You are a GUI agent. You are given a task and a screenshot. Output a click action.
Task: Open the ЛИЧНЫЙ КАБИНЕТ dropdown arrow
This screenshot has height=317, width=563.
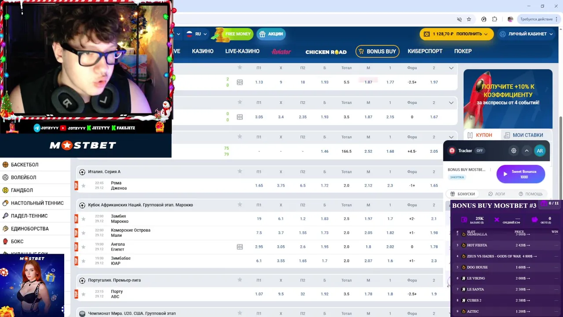coord(551,34)
